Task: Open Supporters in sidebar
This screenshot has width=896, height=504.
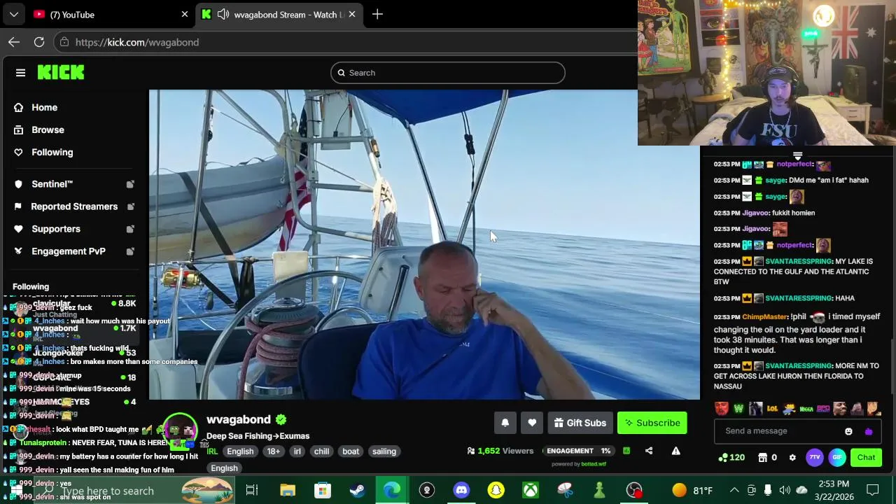Action: [56, 229]
